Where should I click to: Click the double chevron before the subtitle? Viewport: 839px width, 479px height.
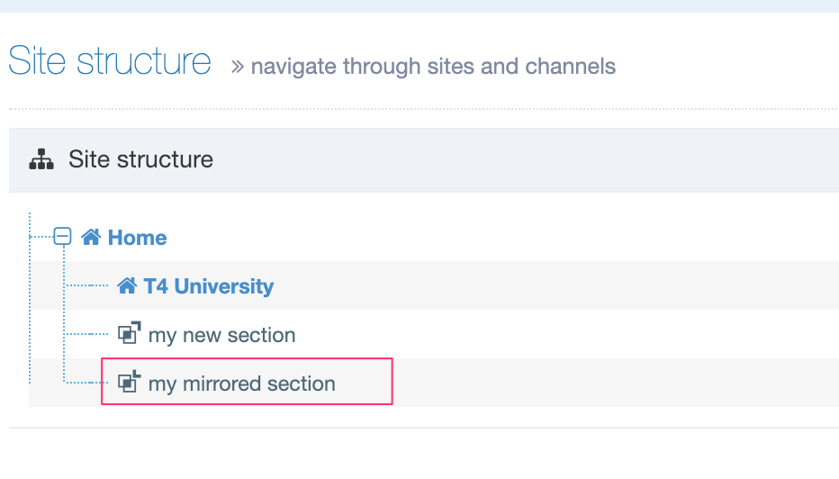point(238,67)
